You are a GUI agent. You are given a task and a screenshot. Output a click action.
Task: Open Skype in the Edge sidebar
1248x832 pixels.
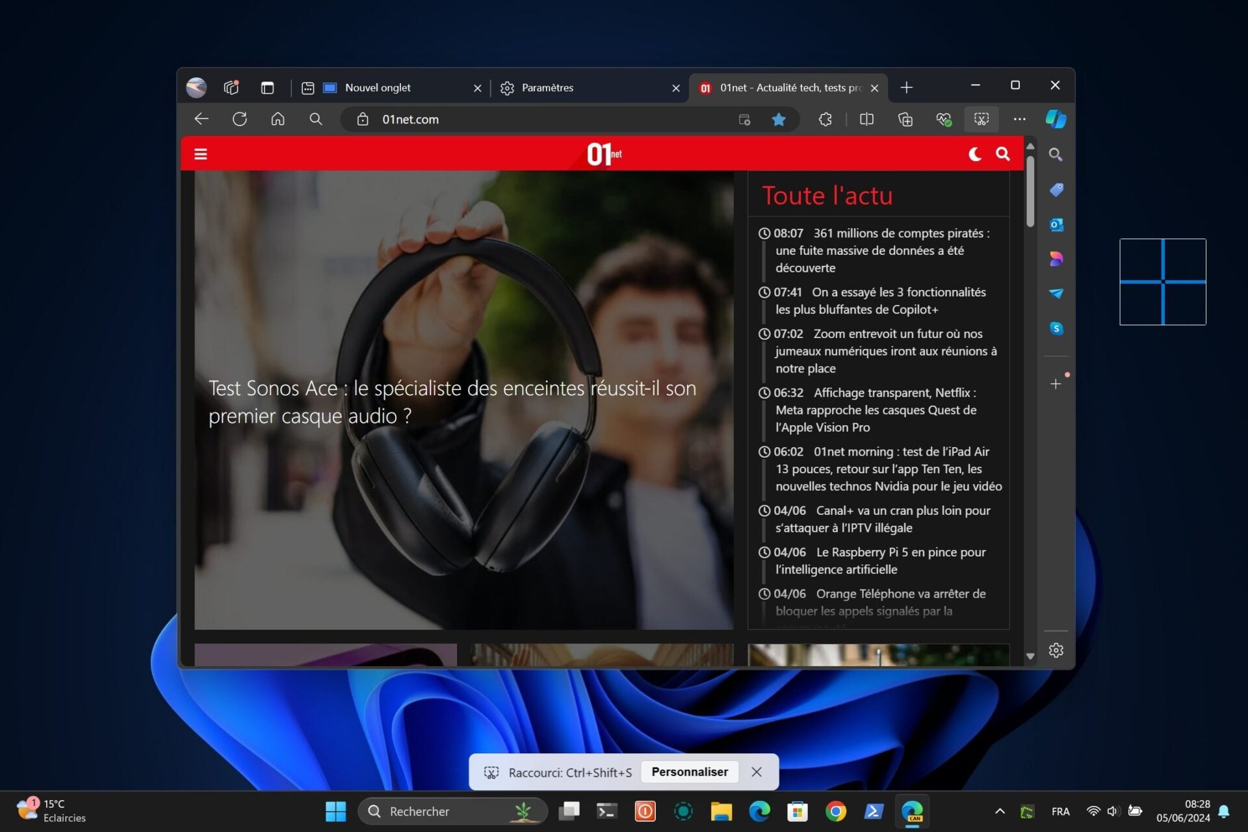[1056, 328]
